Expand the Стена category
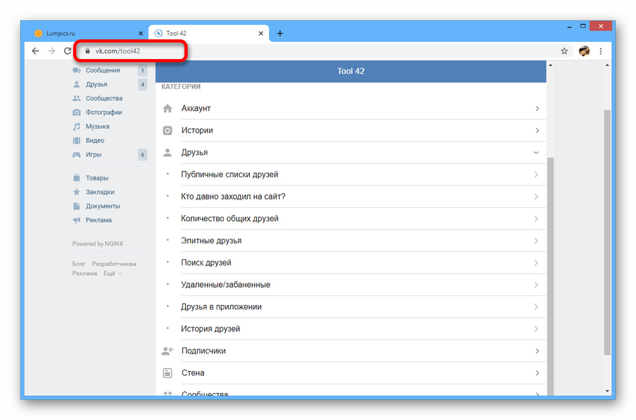Image resolution: width=636 pixels, height=420 pixels. pos(351,373)
